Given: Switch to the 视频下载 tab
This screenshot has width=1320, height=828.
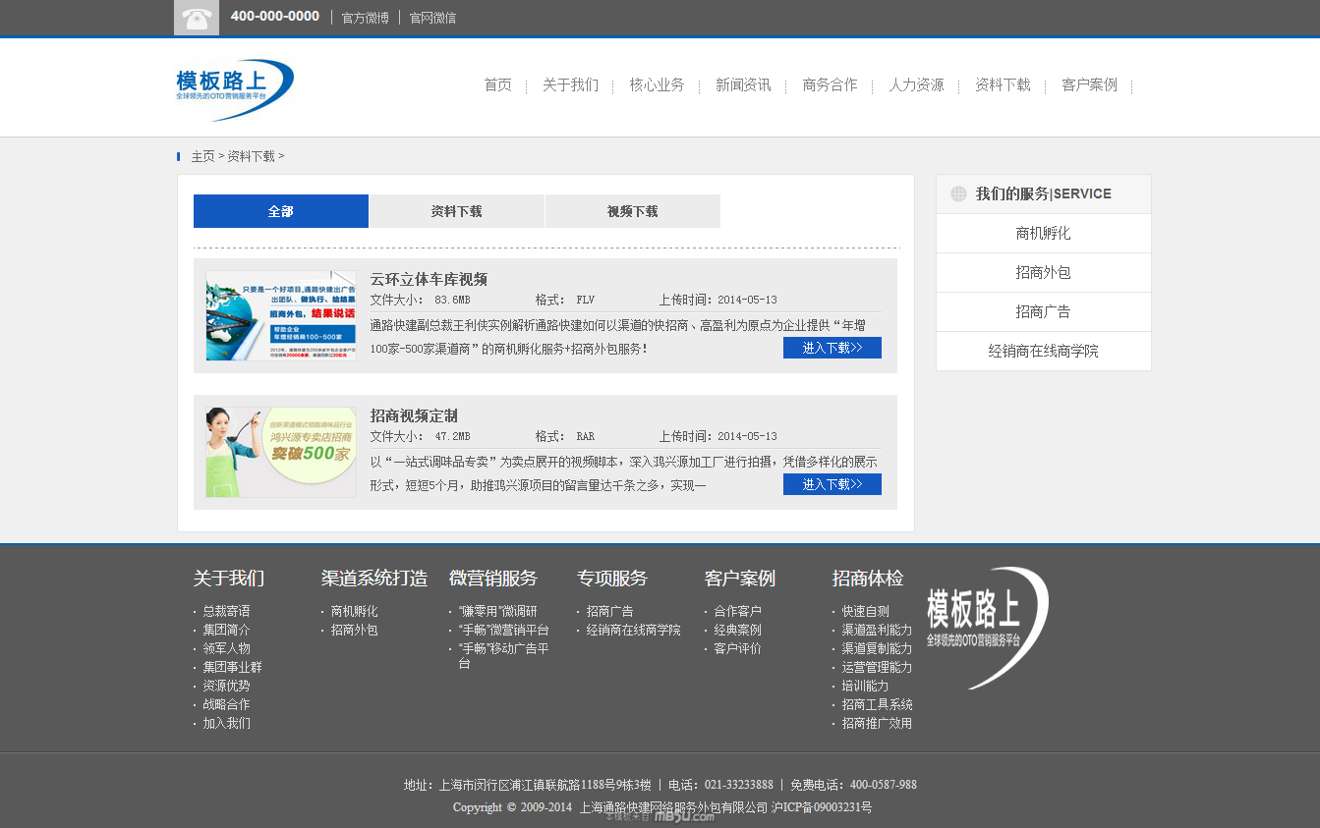Looking at the screenshot, I should click(632, 211).
